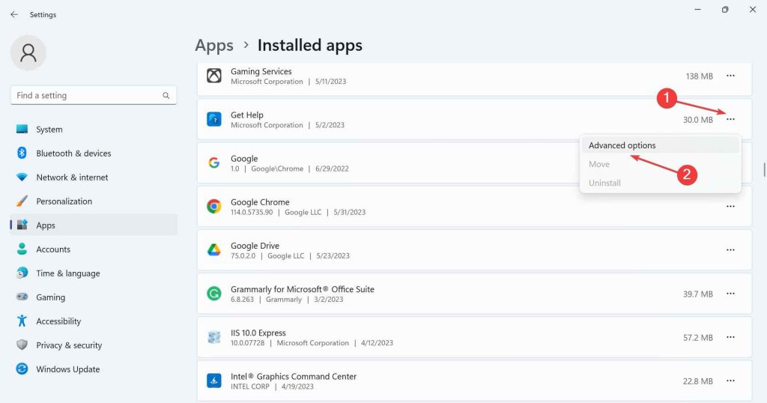Image resolution: width=767 pixels, height=403 pixels.
Task: Open three-dot menu for IIS 10.0 Express
Action: click(x=730, y=337)
